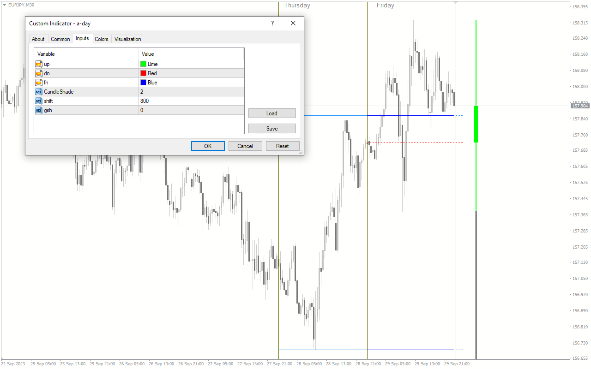Click the Thursday day label on chart
The image size is (591, 369).
tap(297, 6)
